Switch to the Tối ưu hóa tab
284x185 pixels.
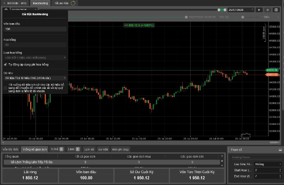tap(65, 3)
